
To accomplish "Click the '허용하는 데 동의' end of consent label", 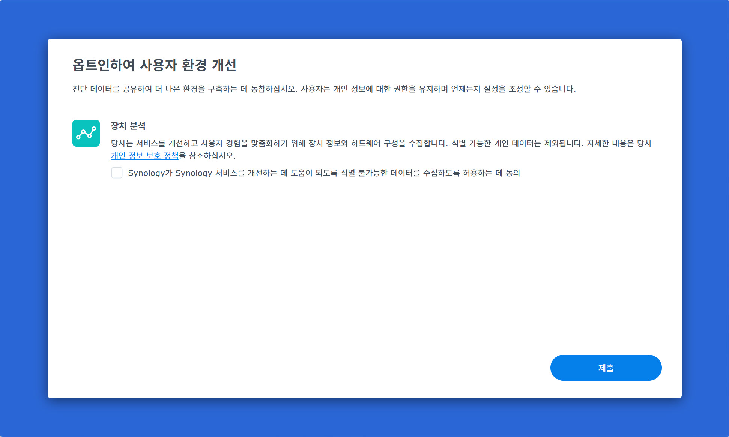I will 491,173.
